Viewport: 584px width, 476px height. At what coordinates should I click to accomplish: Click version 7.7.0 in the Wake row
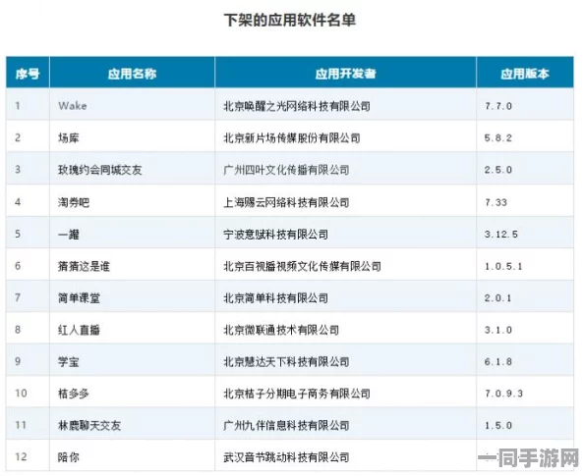[498, 106]
